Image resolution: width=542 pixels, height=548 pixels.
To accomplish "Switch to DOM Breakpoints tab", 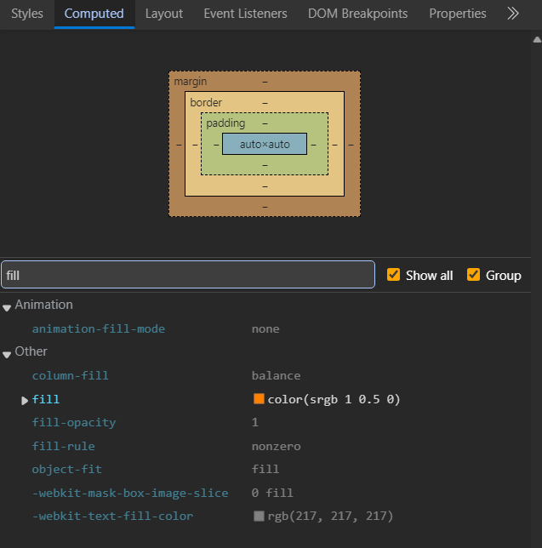I will coord(357,14).
